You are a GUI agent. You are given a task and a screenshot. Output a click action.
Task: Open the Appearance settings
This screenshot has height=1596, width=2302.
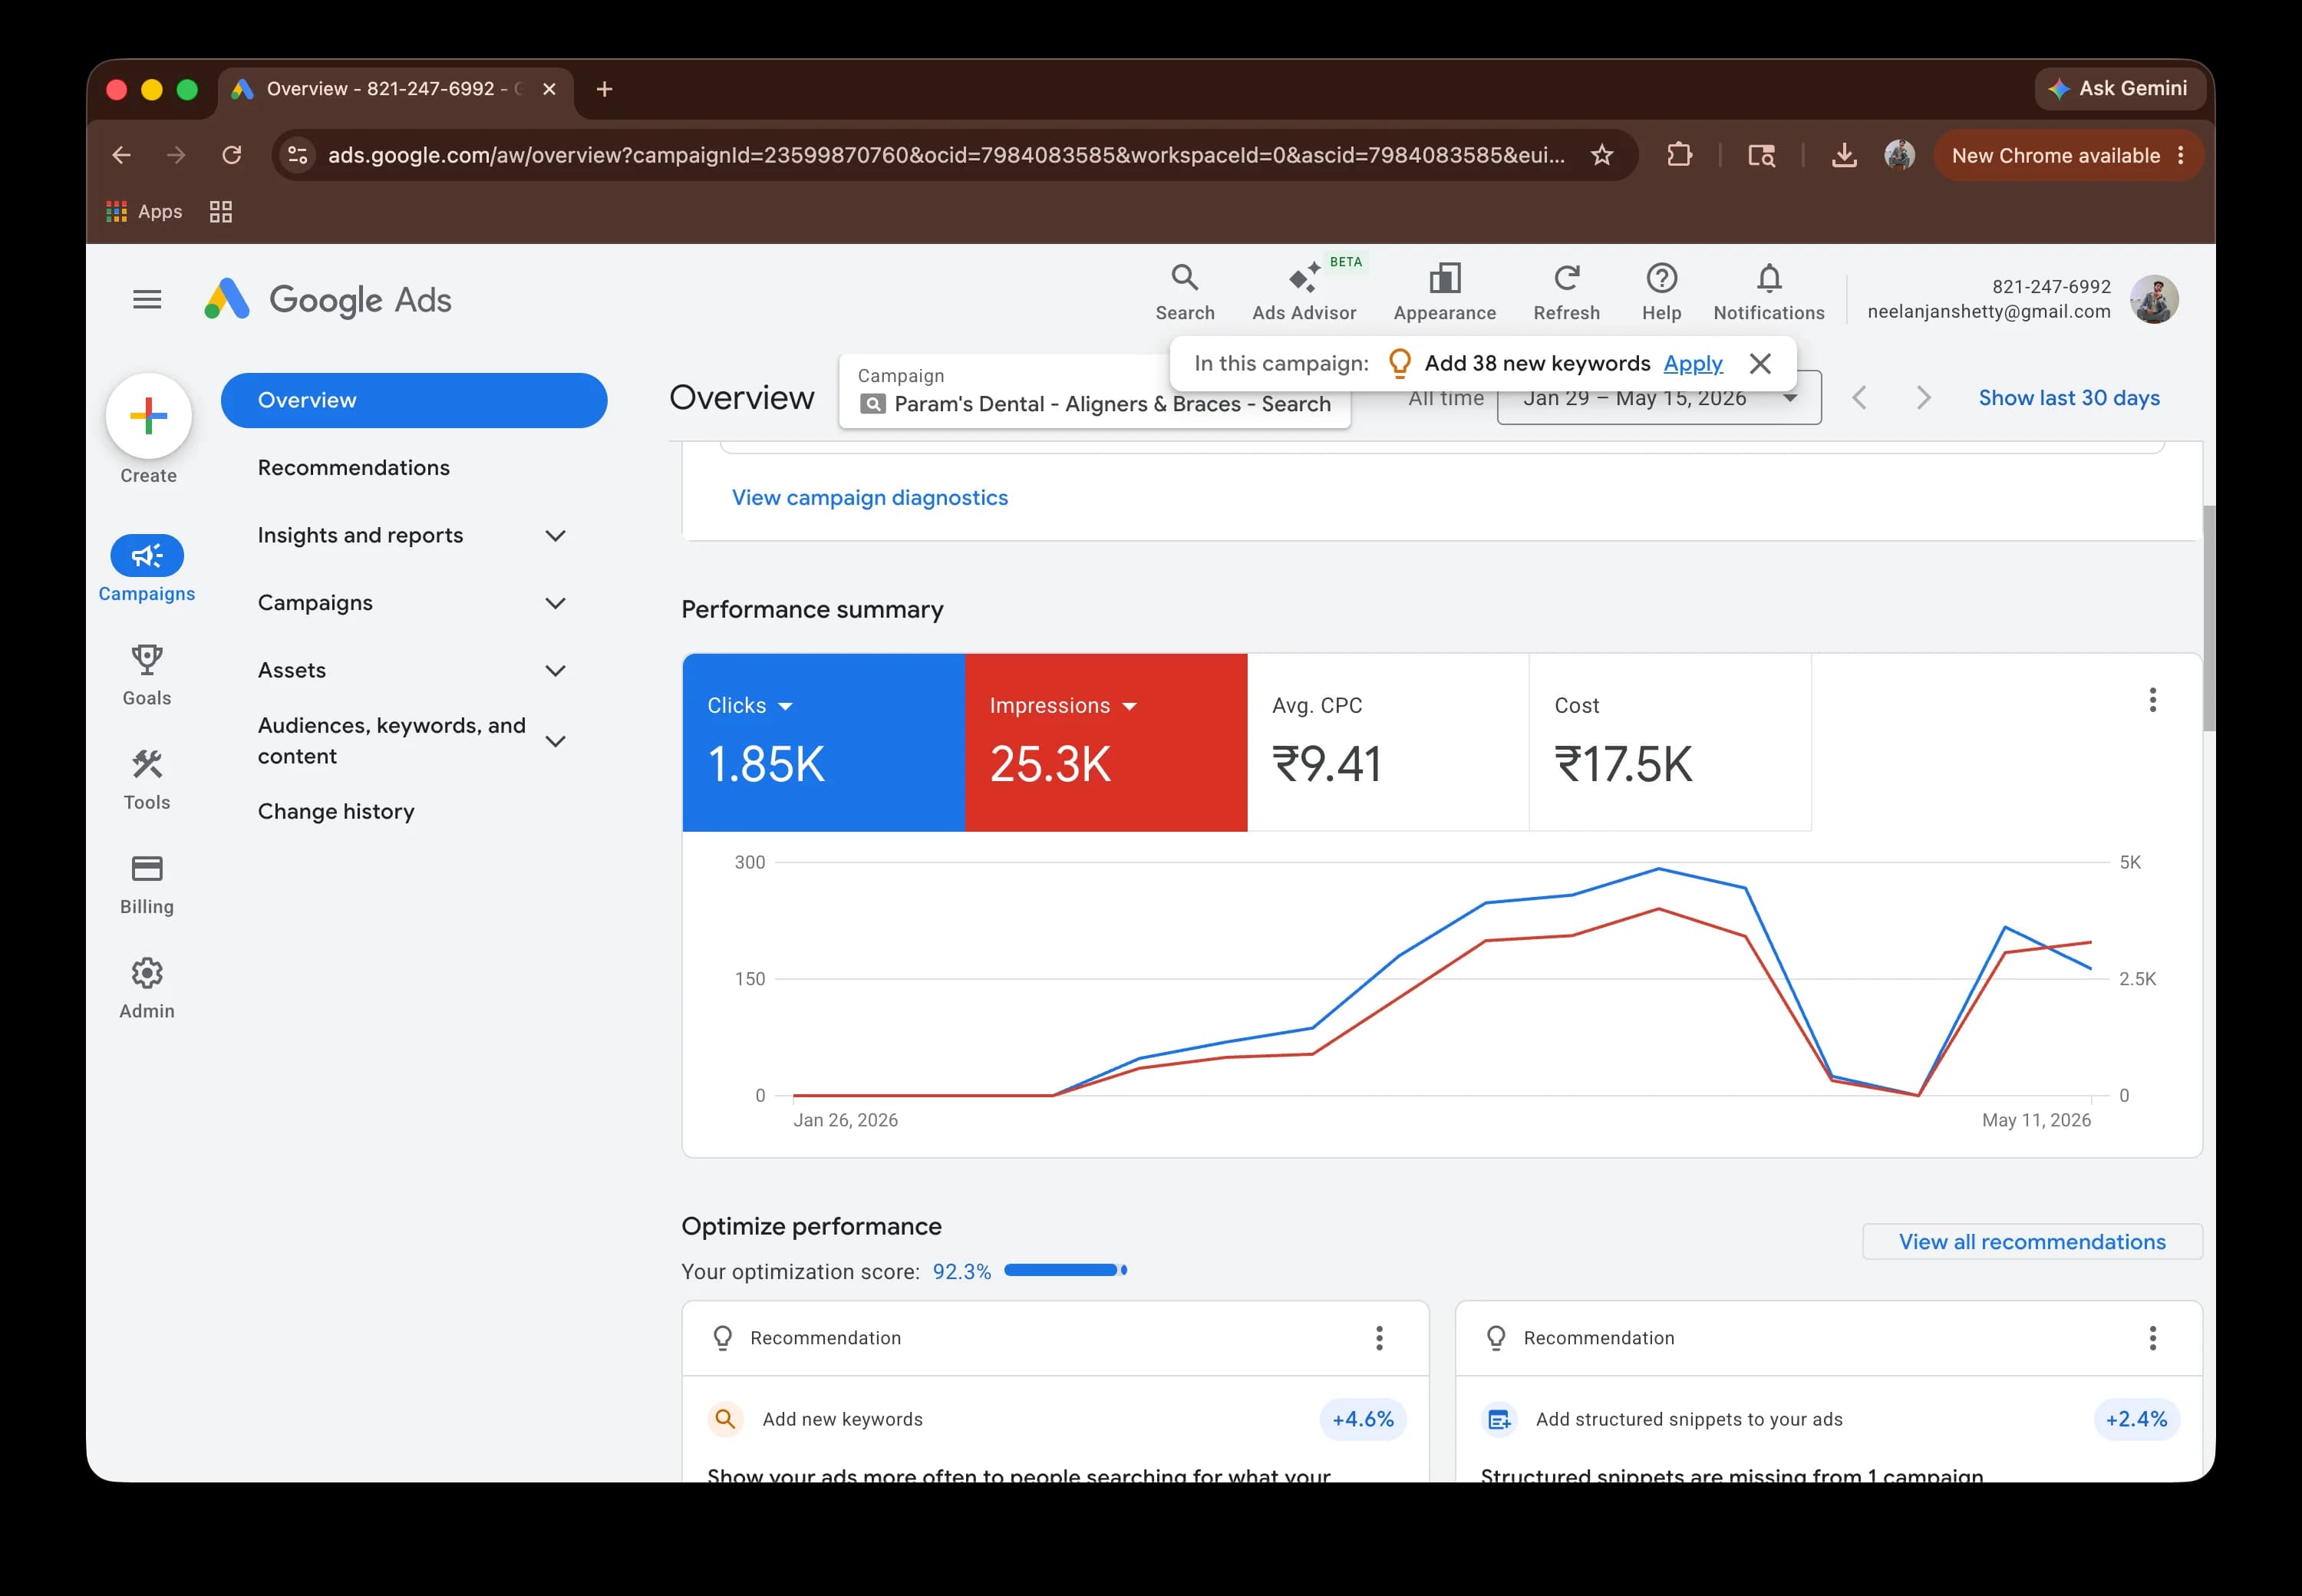[1444, 292]
